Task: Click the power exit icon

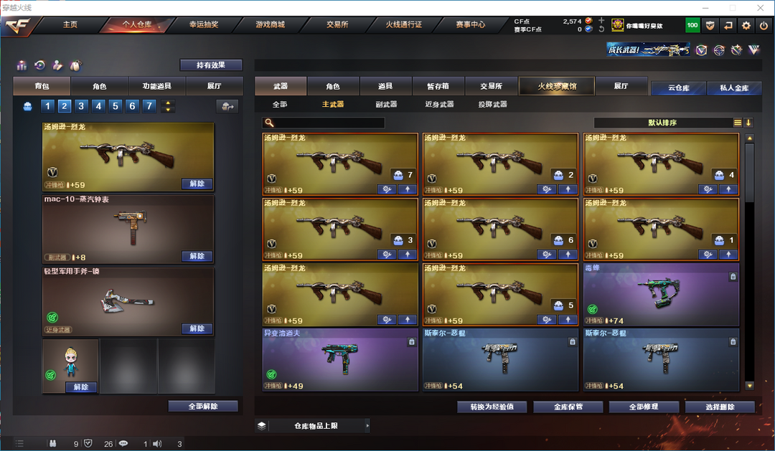Action: (x=764, y=25)
